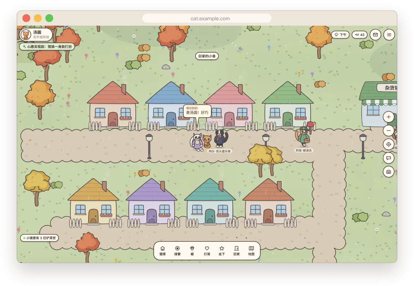Check the fish currency counter 43
Viewport: 414px width, 286px height.
click(x=360, y=35)
